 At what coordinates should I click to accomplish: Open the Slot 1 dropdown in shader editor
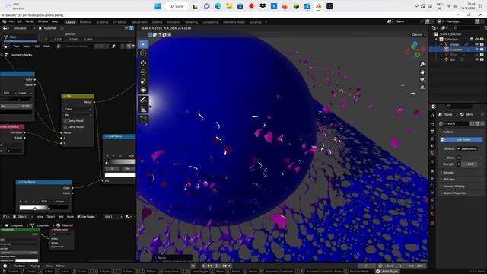[113, 216]
